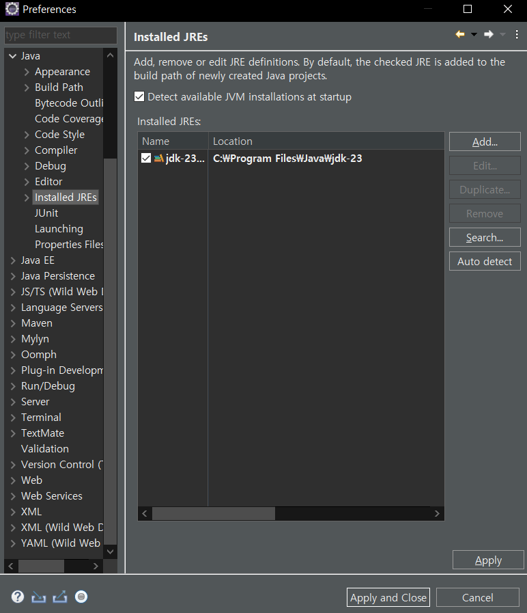
Task: Maximize the Preferences window
Action: pyautogui.click(x=468, y=9)
